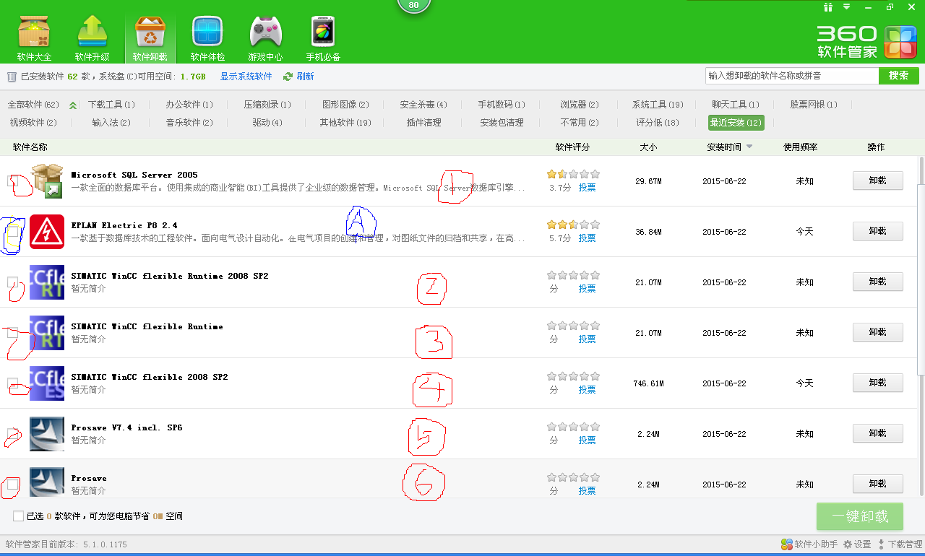Image resolution: width=925 pixels, height=556 pixels.
Task: Click the refresh icon beside 刷新
Action: [x=288, y=77]
